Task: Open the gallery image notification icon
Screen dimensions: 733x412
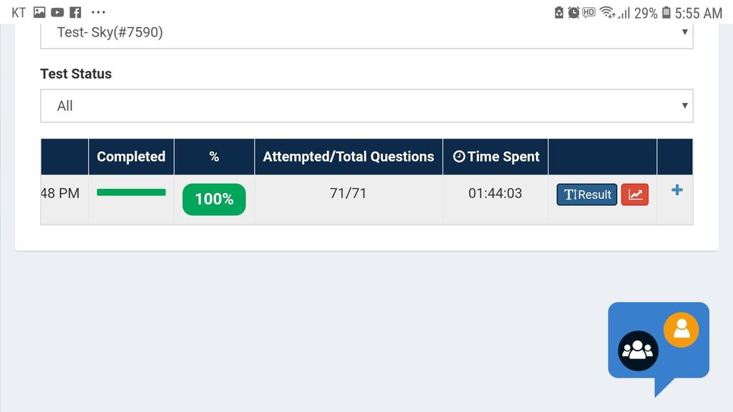Action: click(39, 12)
